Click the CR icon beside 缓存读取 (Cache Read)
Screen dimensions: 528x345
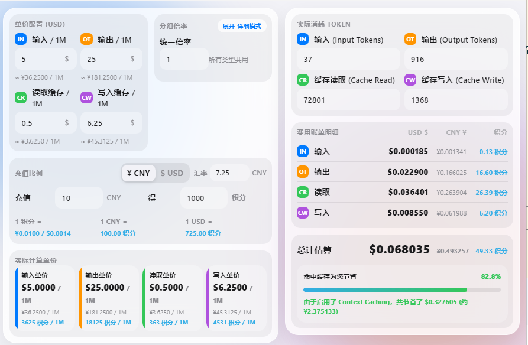pyautogui.click(x=303, y=80)
